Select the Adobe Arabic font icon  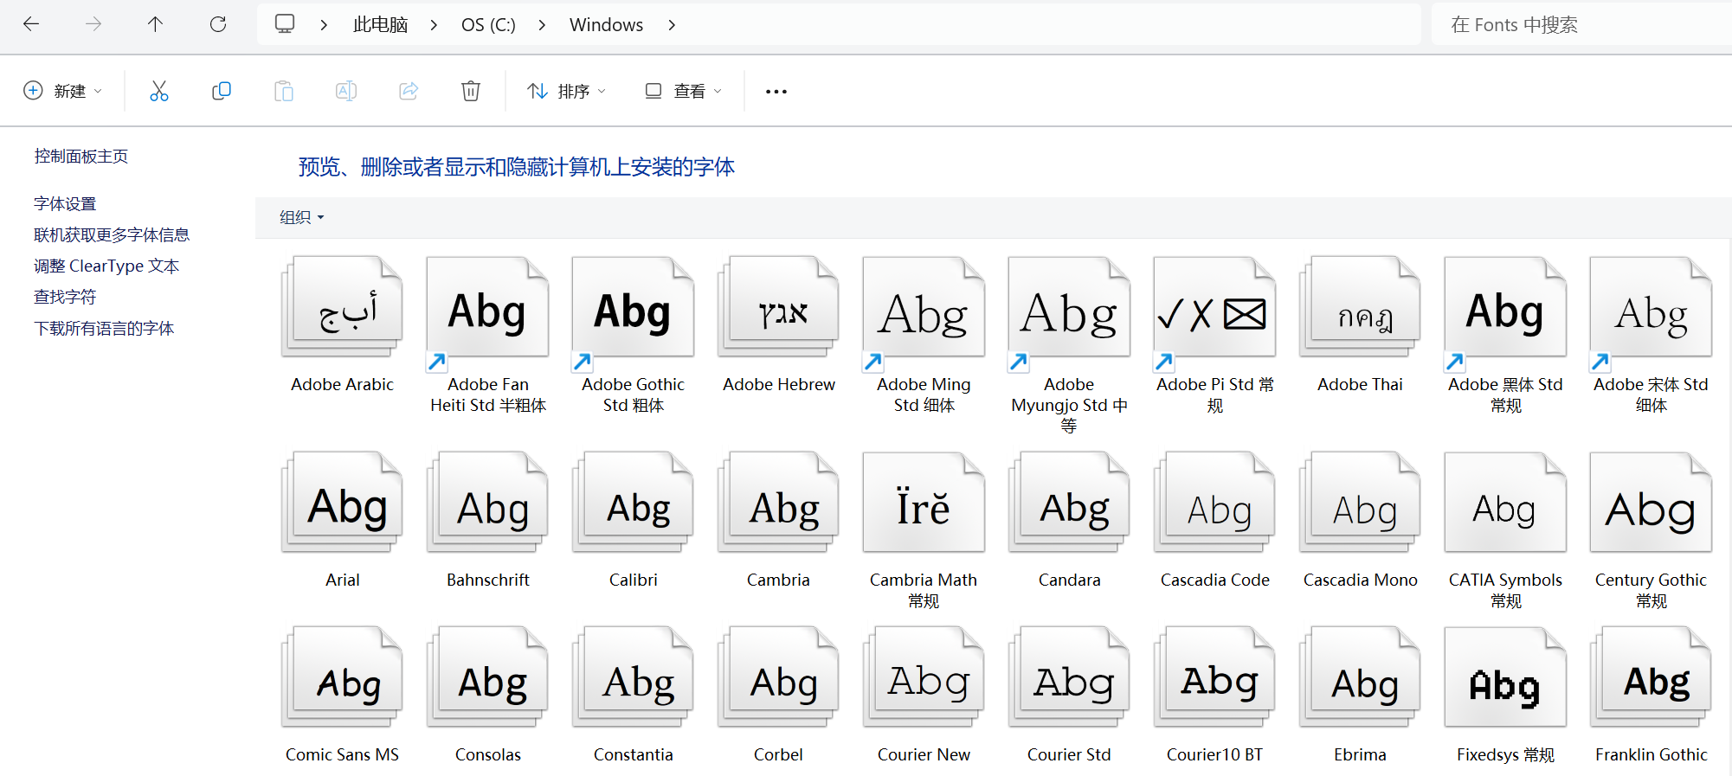pyautogui.click(x=343, y=307)
